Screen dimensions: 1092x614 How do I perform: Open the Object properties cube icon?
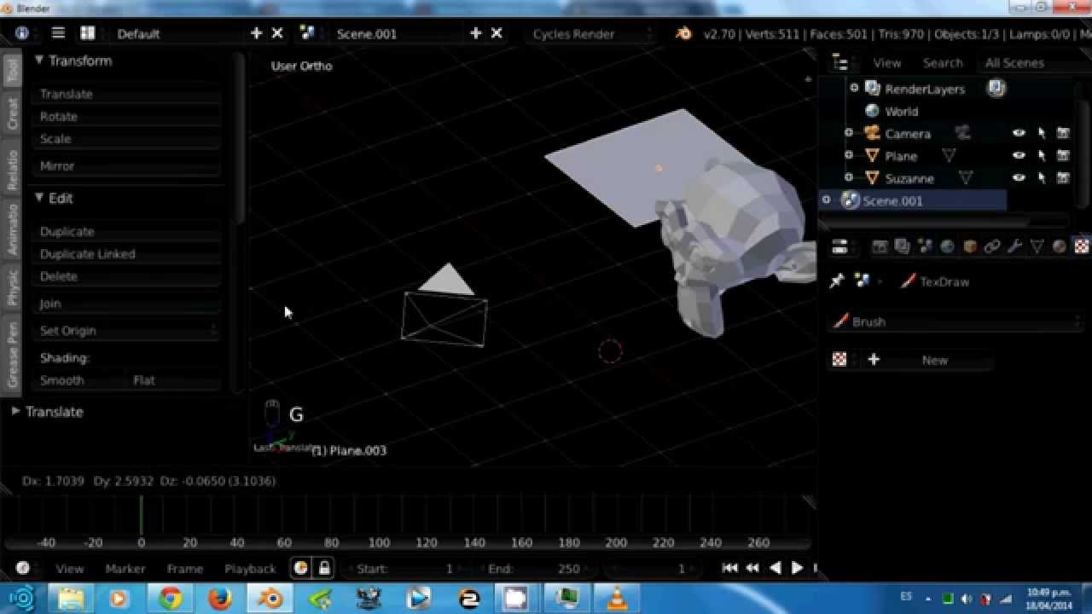(x=970, y=246)
